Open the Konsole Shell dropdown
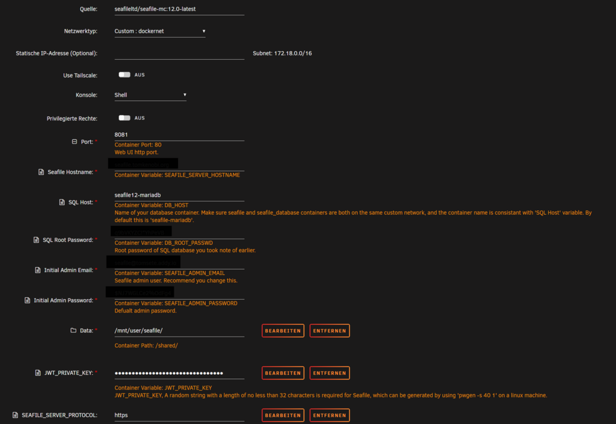Image resolution: width=616 pixels, height=424 pixels. click(150, 95)
